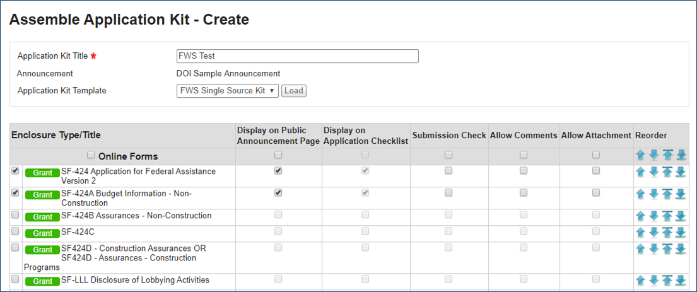This screenshot has width=697, height=292.
Task: Move SF-424 Application row up one position
Action: coord(640,172)
